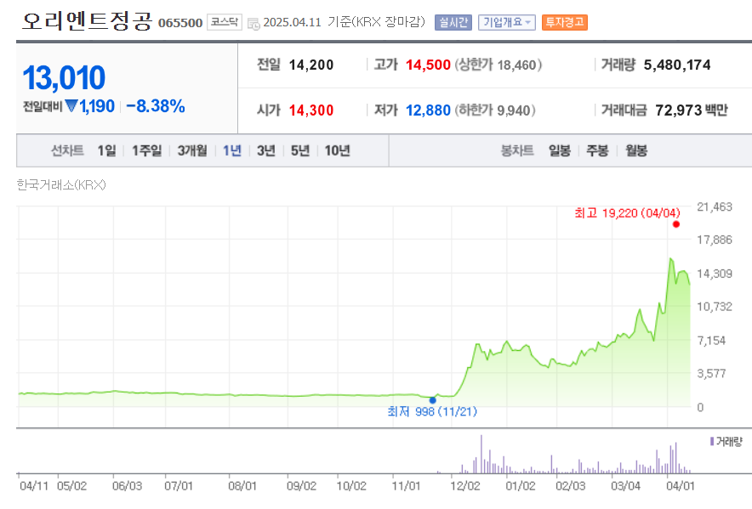The height and width of the screenshot is (509, 752).
Task: Click the 코스닥 market badge
Action: coord(224,22)
